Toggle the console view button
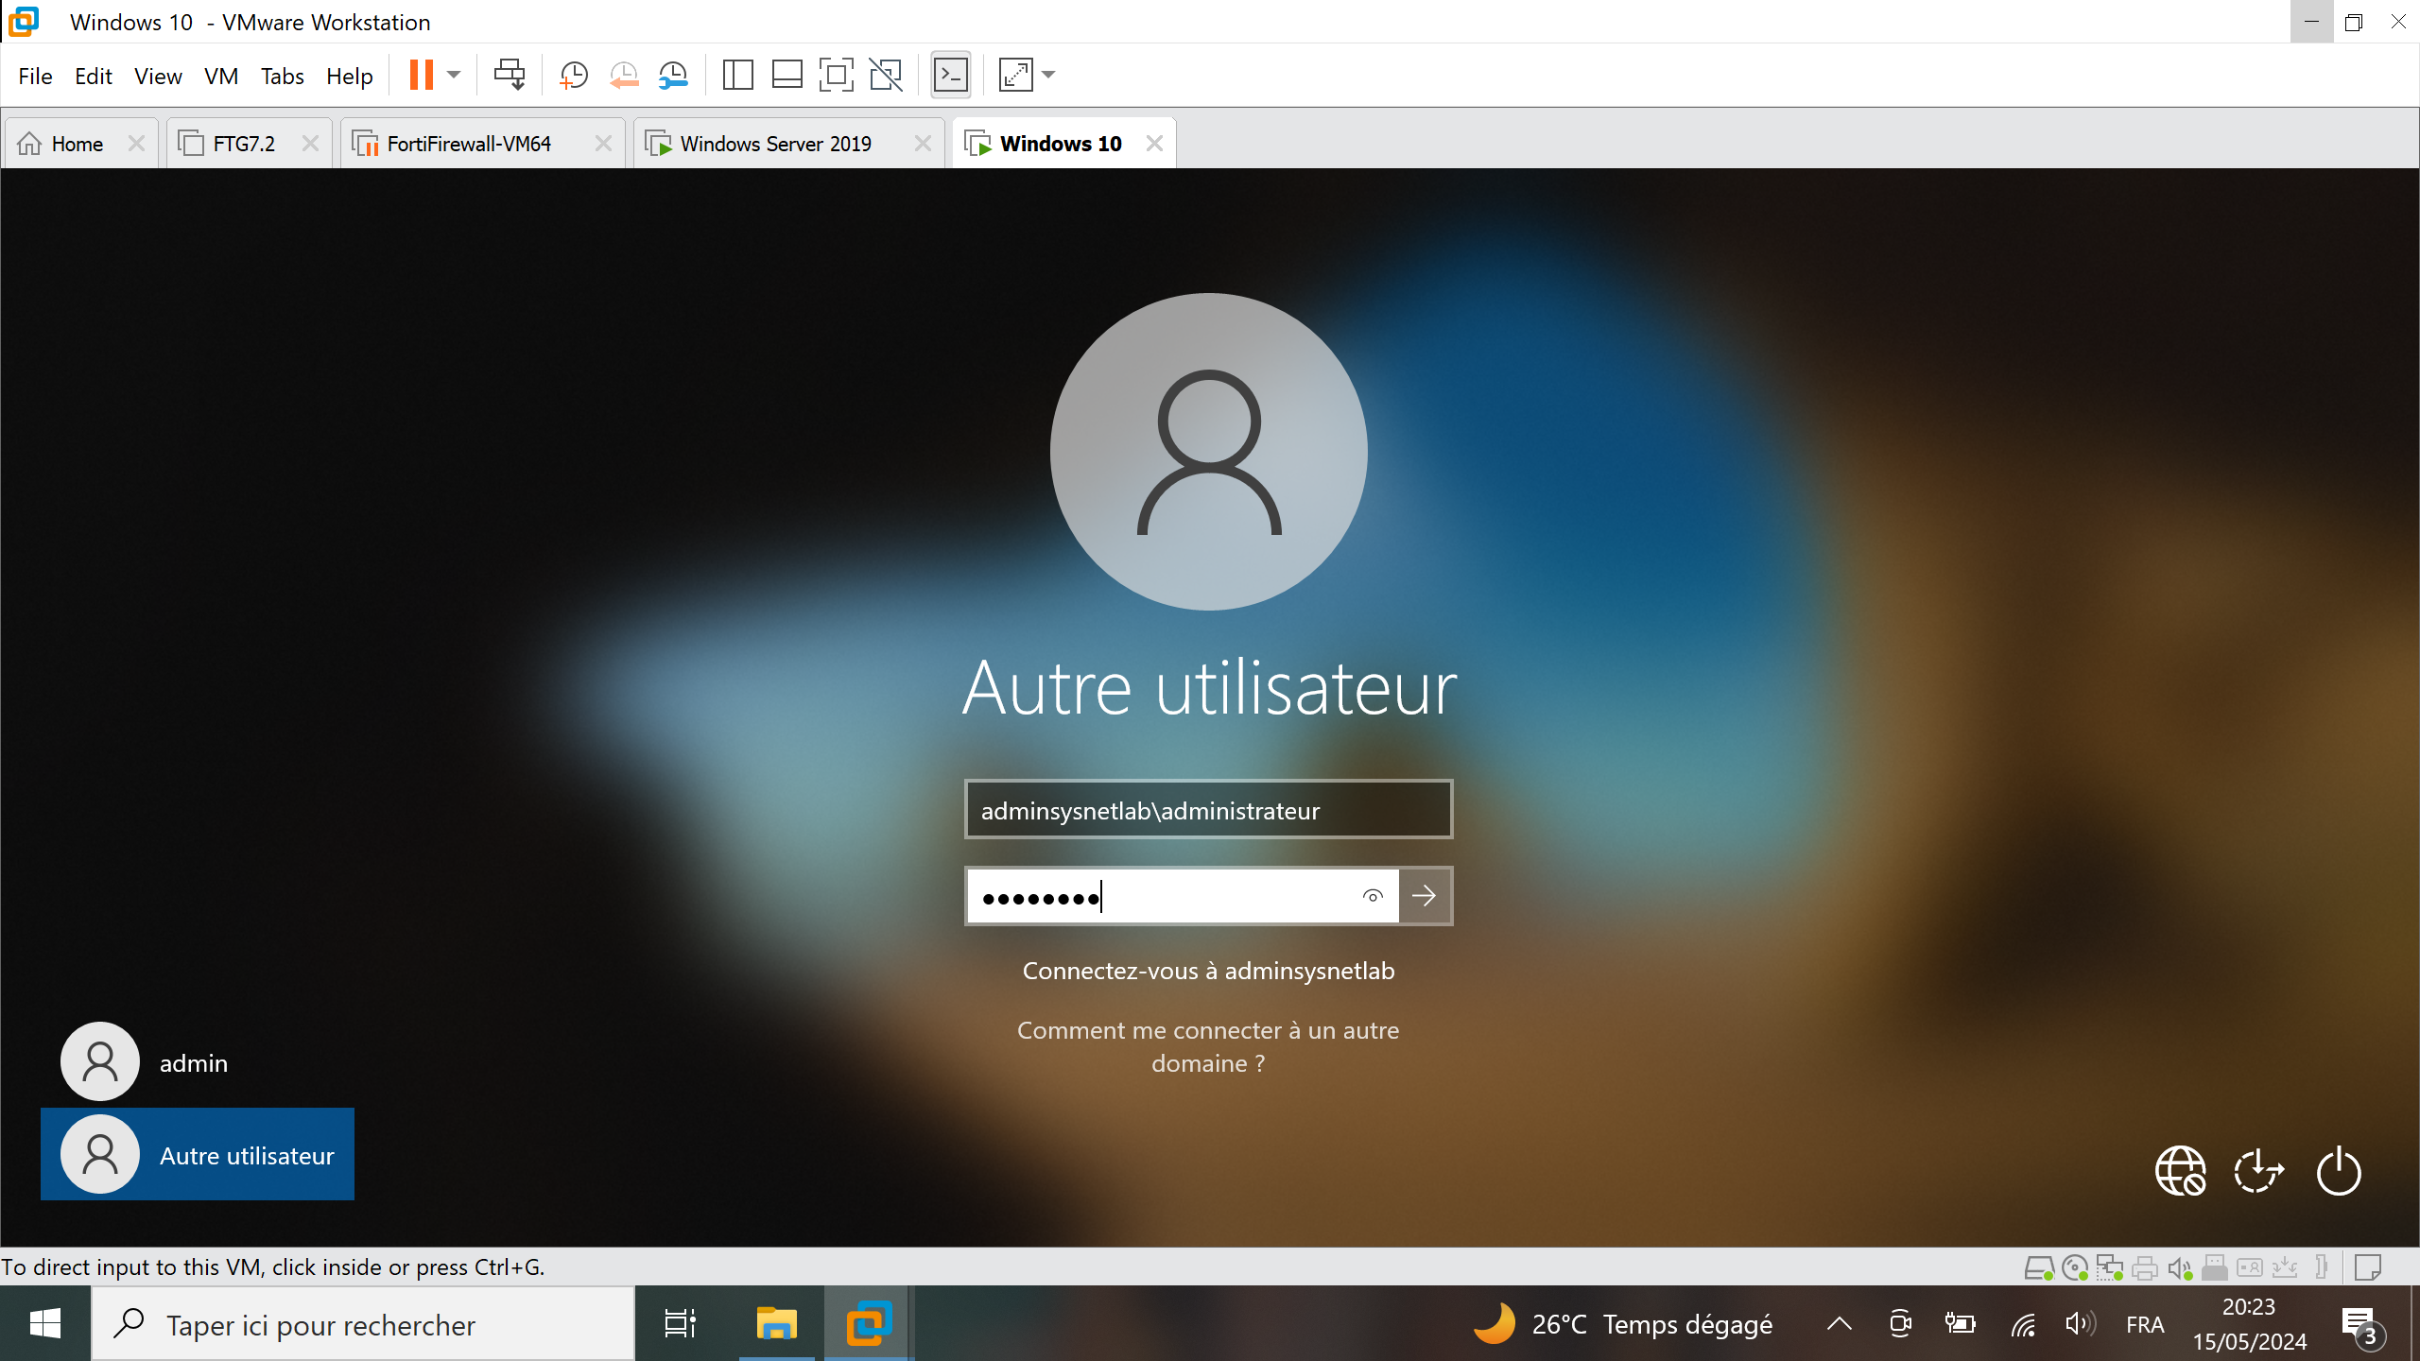Image resolution: width=2420 pixels, height=1361 pixels. 950,75
